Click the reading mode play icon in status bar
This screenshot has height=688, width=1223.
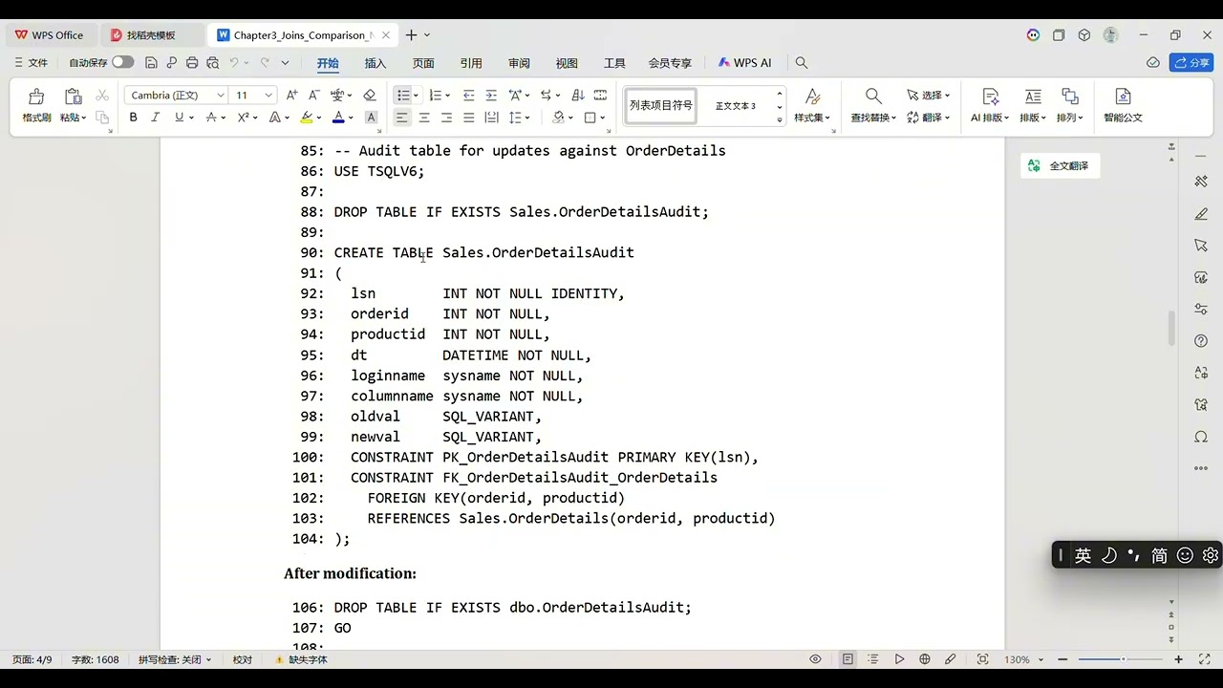point(899,659)
